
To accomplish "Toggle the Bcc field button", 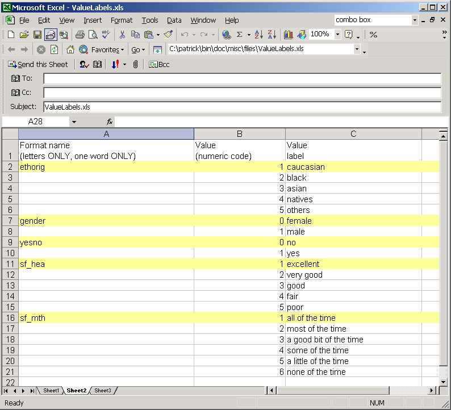I will [x=159, y=64].
